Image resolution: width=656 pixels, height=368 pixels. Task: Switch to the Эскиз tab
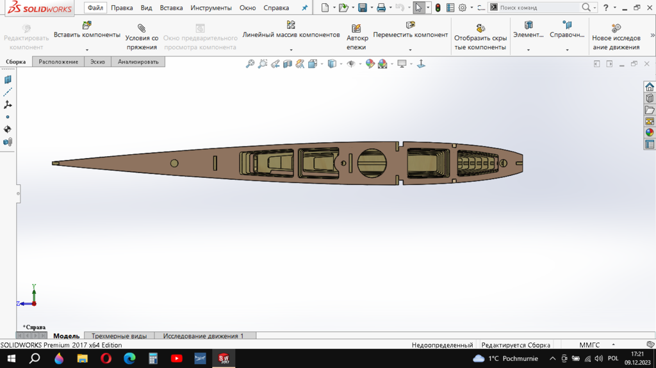pyautogui.click(x=97, y=62)
